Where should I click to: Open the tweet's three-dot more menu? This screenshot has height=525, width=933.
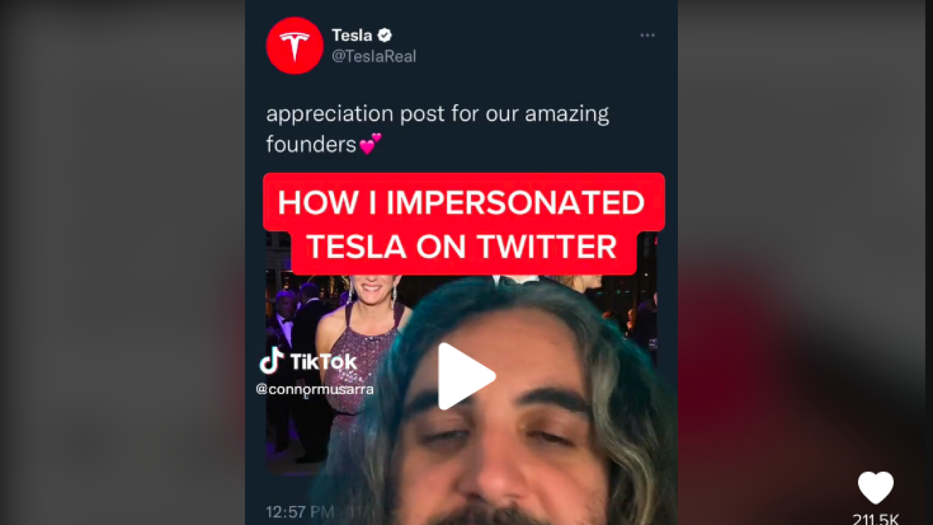(x=647, y=35)
